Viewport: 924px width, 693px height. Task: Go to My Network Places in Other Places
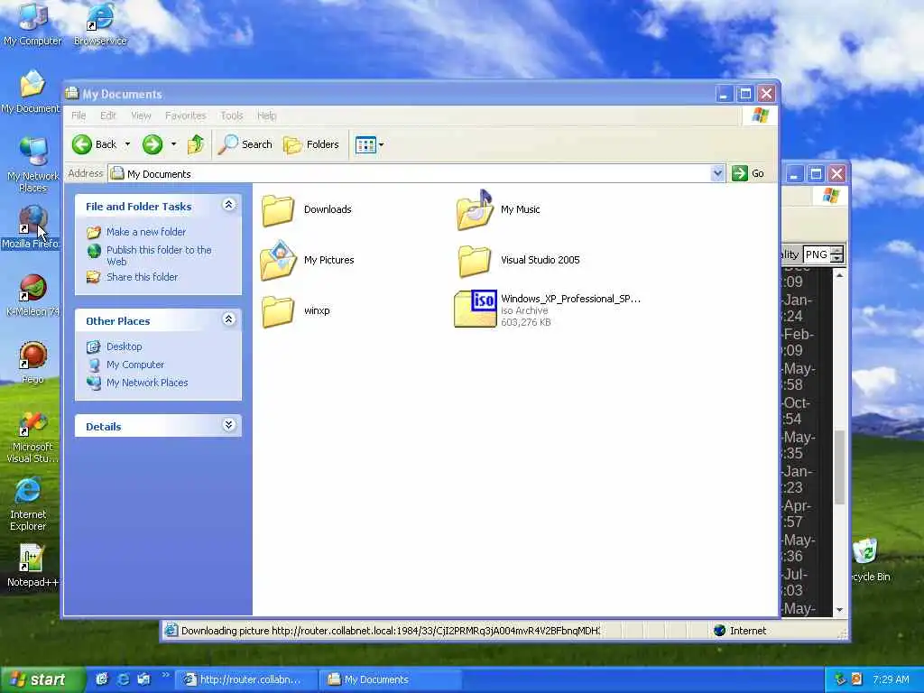pyautogui.click(x=147, y=383)
